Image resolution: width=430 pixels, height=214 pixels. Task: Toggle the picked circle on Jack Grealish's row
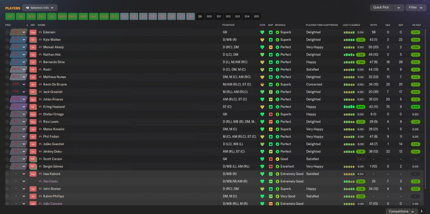(x=7, y=92)
